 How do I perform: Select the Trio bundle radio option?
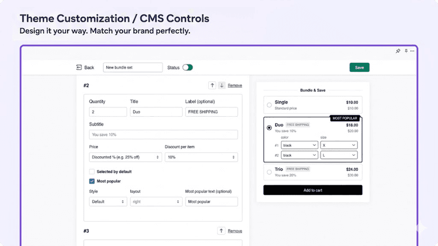pyautogui.click(x=269, y=172)
